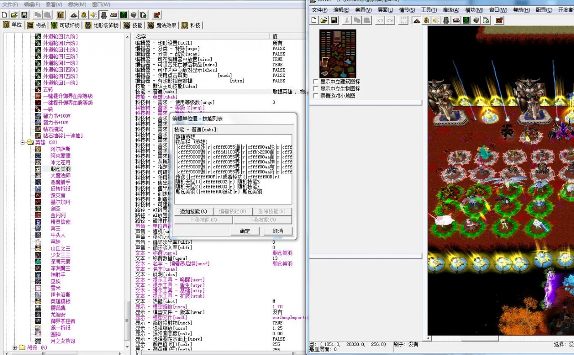Click Save map icon in main editor toolbar
The height and width of the screenshot is (355, 574).
pyautogui.click(x=334, y=20)
